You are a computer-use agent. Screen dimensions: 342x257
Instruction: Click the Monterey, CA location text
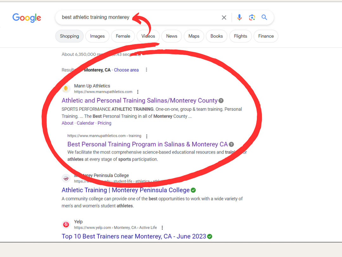97,70
